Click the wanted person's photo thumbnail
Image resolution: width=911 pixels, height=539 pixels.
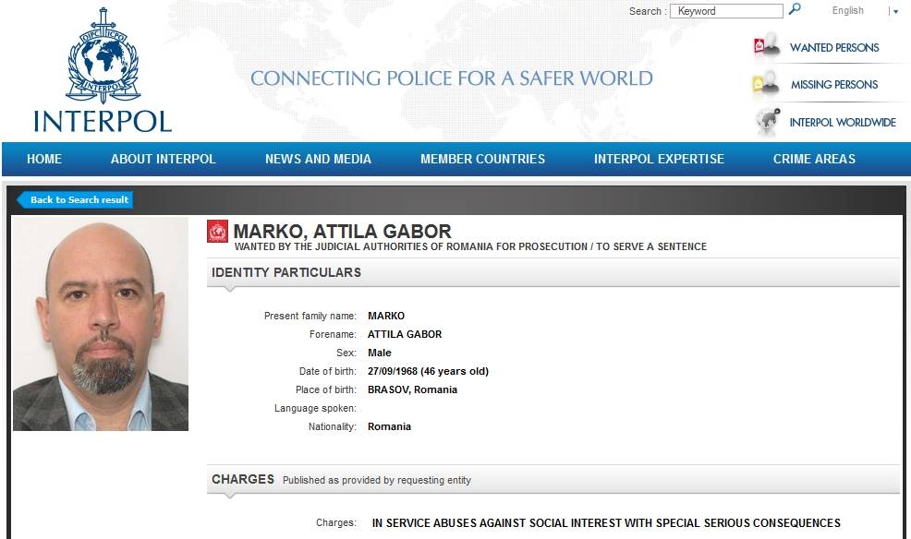[x=101, y=324]
